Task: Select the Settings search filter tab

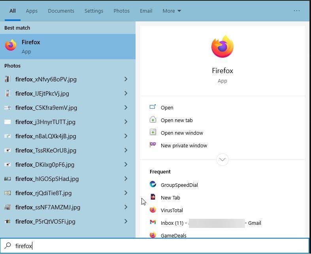Action: (x=94, y=11)
